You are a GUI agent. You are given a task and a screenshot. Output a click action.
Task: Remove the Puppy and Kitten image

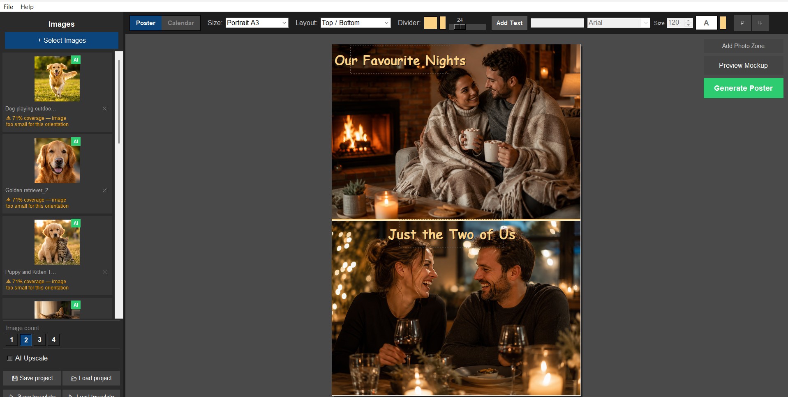[x=104, y=272]
